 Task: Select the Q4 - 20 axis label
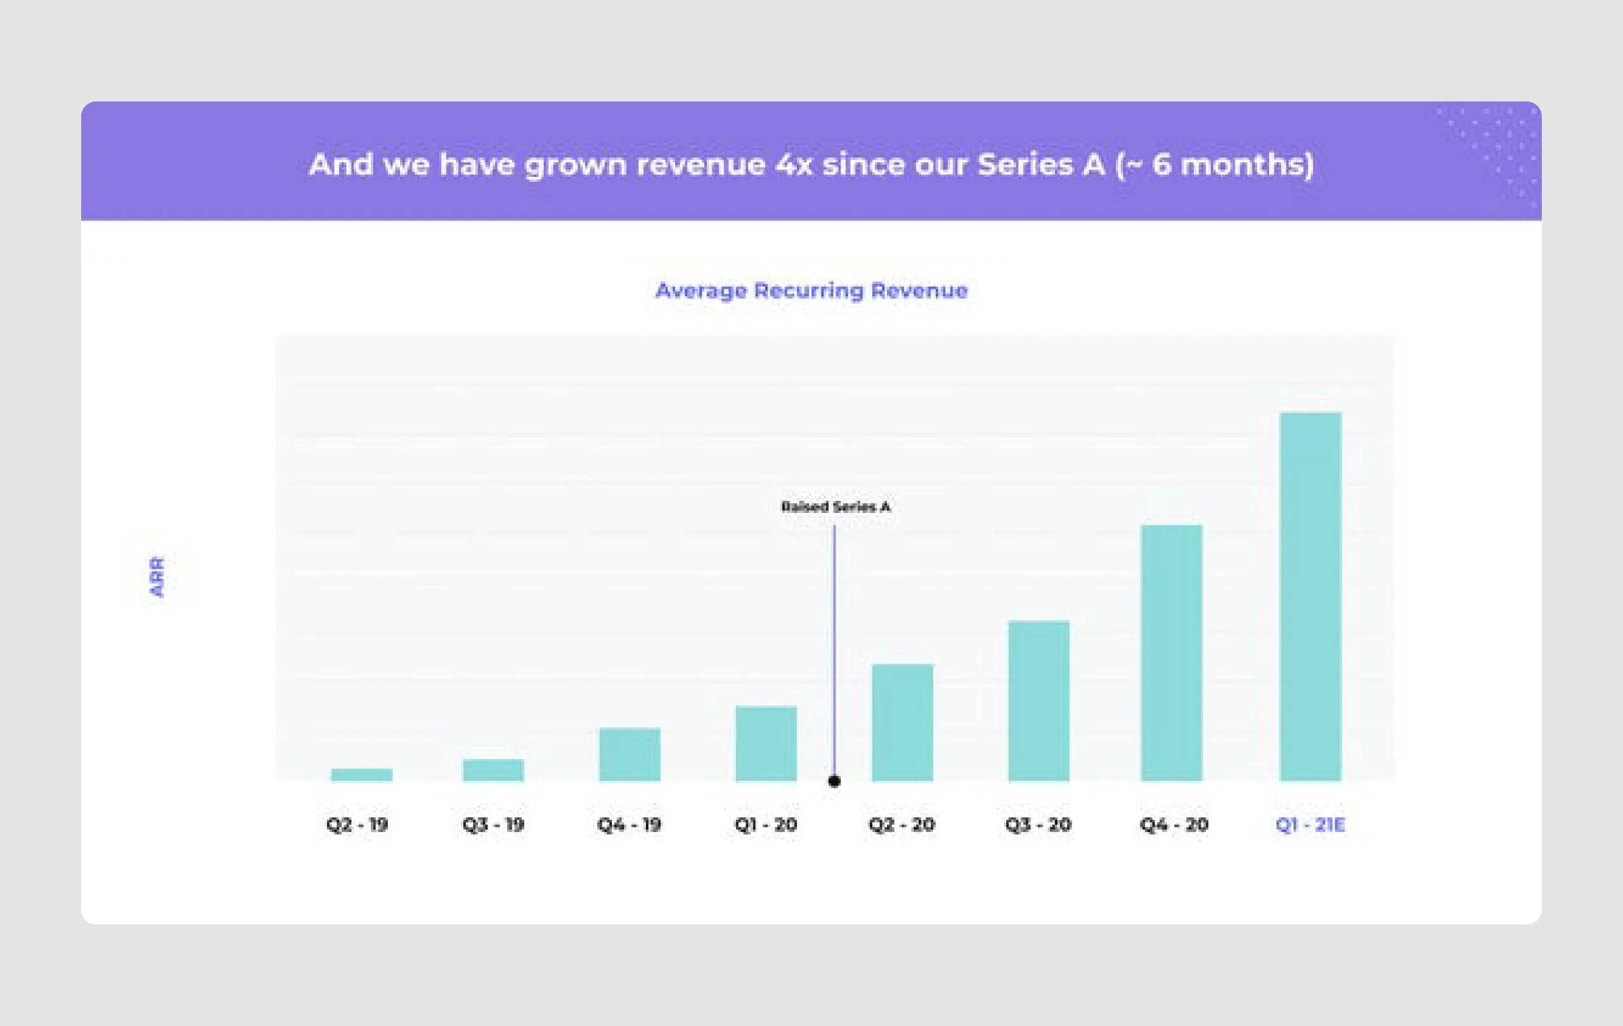click(x=1173, y=824)
